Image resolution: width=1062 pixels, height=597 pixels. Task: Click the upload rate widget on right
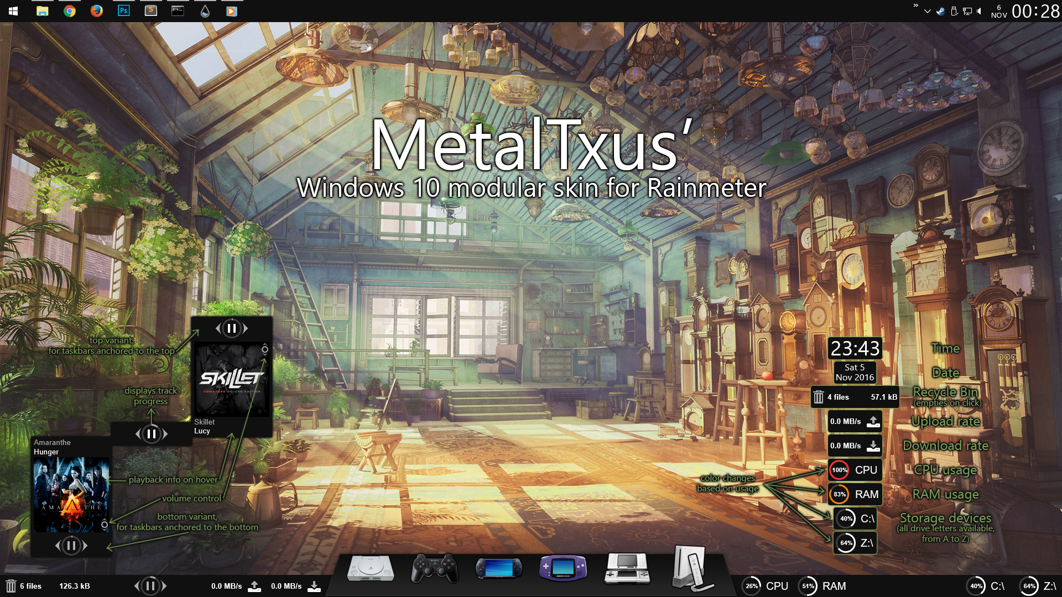pos(855,421)
